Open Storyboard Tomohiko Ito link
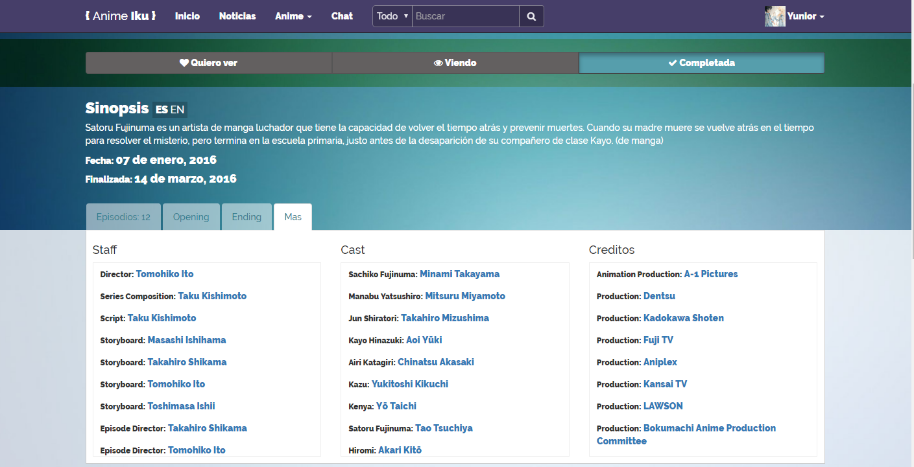The width and height of the screenshot is (914, 467). [176, 384]
